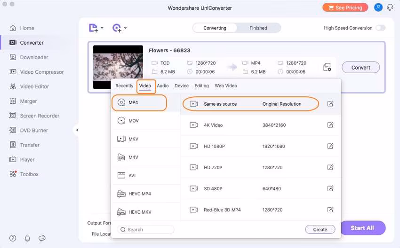400x248 pixels.
Task: Open user account profile icon
Action: pyautogui.click(x=378, y=8)
